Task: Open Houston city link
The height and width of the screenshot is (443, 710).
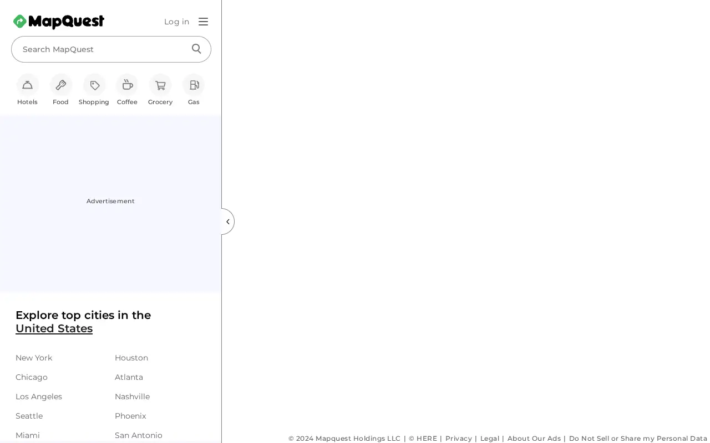Action: (x=131, y=358)
